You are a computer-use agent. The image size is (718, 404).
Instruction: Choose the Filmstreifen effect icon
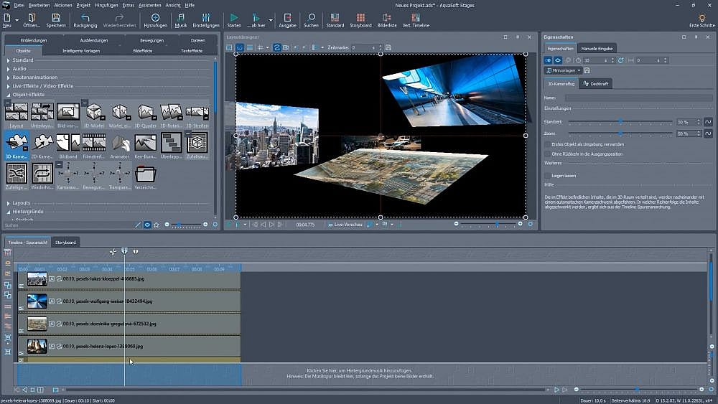tap(95, 143)
